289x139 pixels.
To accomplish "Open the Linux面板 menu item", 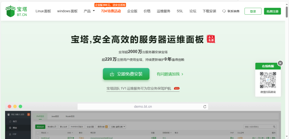I will pyautogui.click(x=43, y=11).
